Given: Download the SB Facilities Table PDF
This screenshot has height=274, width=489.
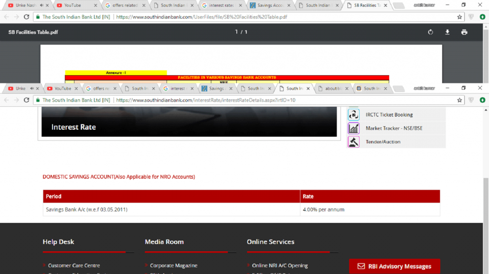Looking at the screenshot, I should [447, 32].
